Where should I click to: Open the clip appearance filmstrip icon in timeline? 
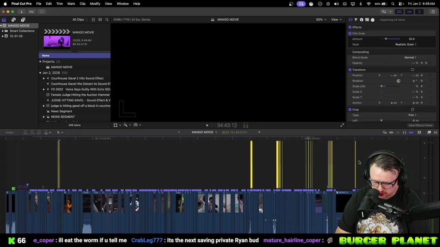point(419,132)
